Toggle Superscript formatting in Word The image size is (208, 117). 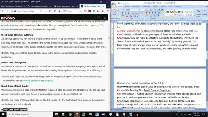point(139,13)
